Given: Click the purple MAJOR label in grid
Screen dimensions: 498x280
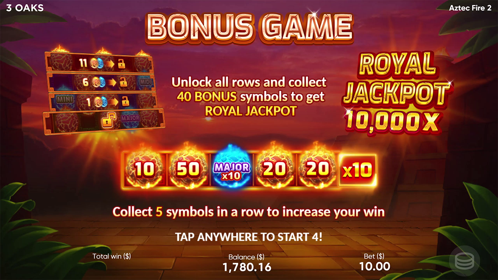Looking at the screenshot, I should tap(130, 118).
